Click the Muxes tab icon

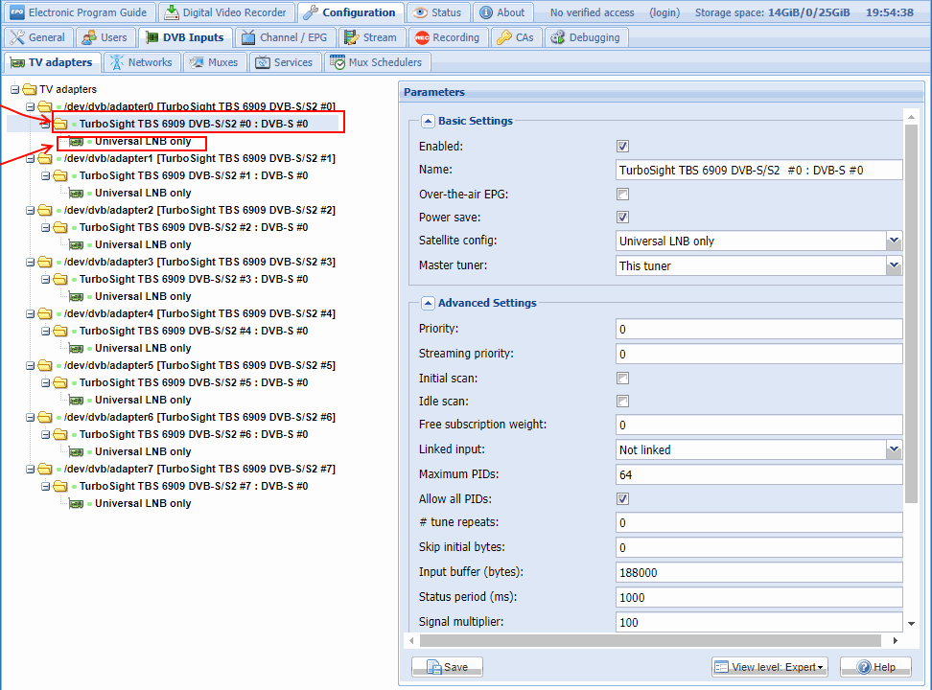pyautogui.click(x=197, y=62)
